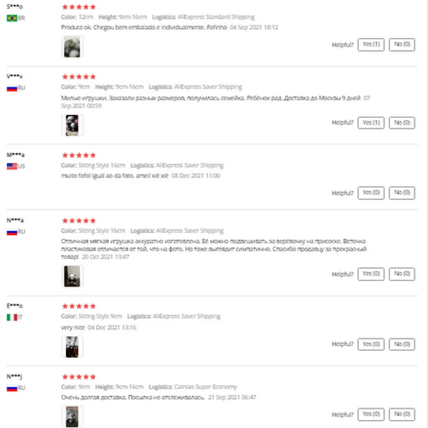Click the US flag beside M***a

coord(12,166)
